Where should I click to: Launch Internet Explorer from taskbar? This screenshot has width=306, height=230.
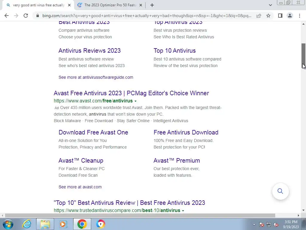pyautogui.click(x=26, y=224)
